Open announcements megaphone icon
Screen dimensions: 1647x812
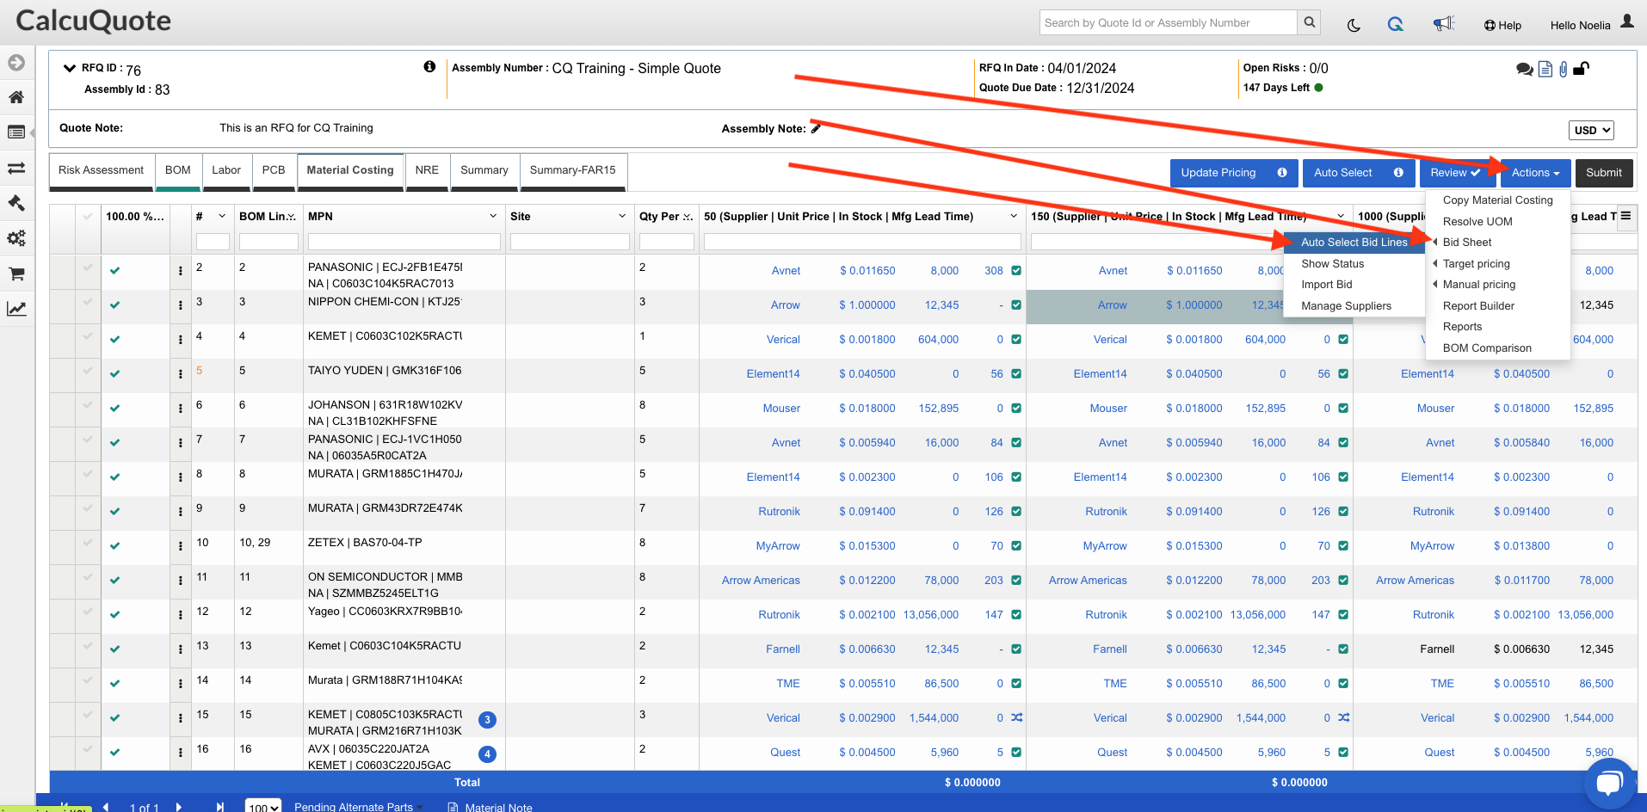pyautogui.click(x=1443, y=24)
